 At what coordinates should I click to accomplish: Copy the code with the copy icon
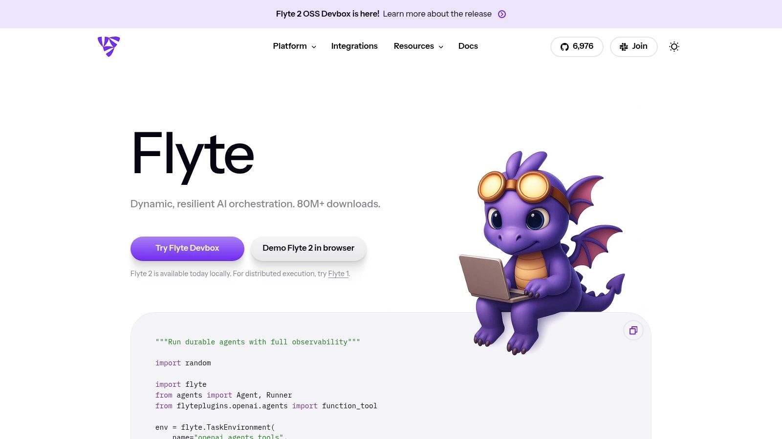633,330
